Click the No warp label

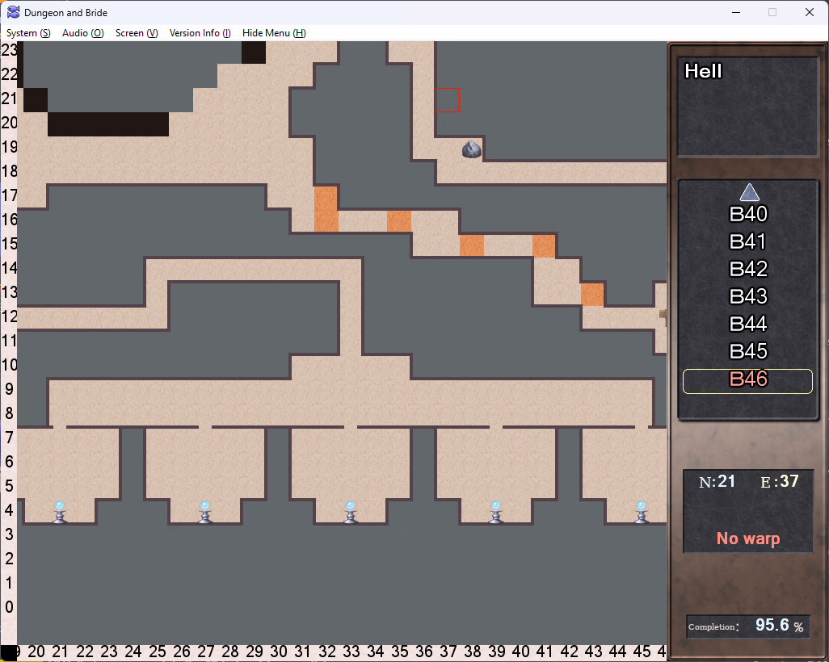coord(747,538)
